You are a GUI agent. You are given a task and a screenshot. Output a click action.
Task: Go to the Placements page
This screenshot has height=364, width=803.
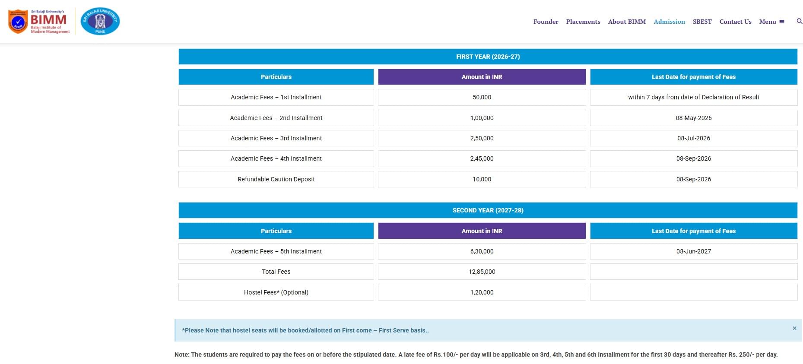(x=583, y=22)
